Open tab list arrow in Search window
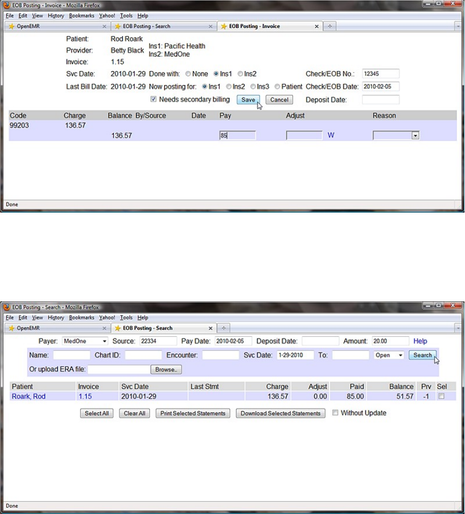The width and height of the screenshot is (465, 514). tap(458, 328)
